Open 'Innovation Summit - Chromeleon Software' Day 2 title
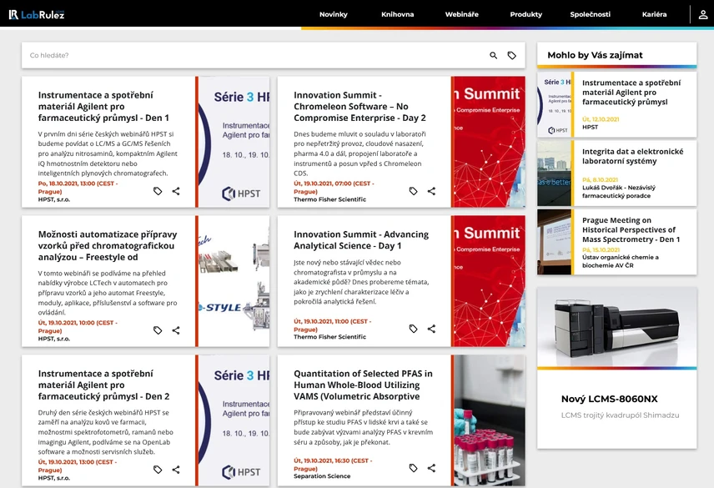The width and height of the screenshot is (714, 488). [x=360, y=107]
